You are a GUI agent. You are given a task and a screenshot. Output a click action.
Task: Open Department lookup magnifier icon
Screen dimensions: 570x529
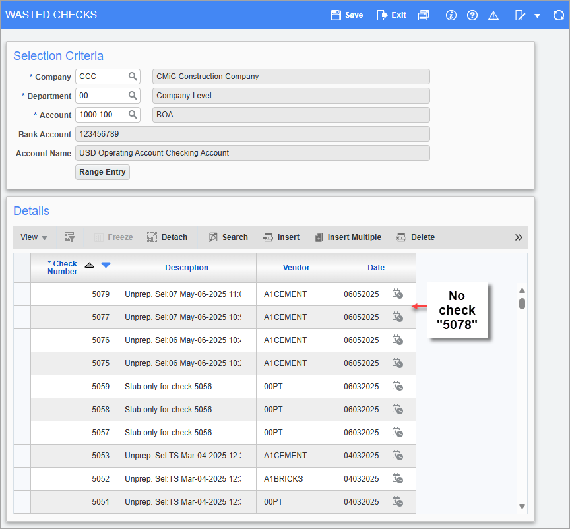coord(133,96)
